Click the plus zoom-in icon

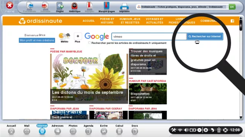click(x=206, y=130)
